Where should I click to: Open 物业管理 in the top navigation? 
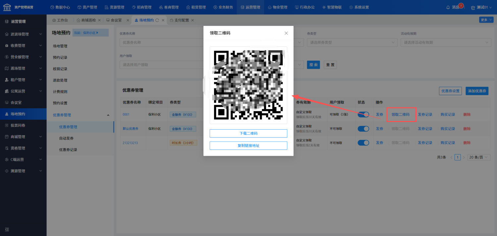point(278,7)
